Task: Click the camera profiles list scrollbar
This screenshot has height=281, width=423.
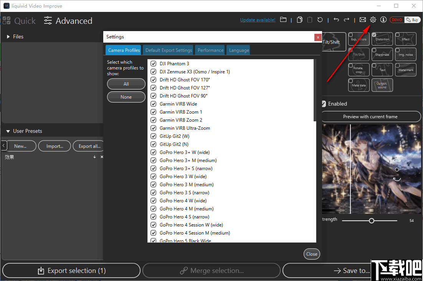Action: click(x=314, y=90)
